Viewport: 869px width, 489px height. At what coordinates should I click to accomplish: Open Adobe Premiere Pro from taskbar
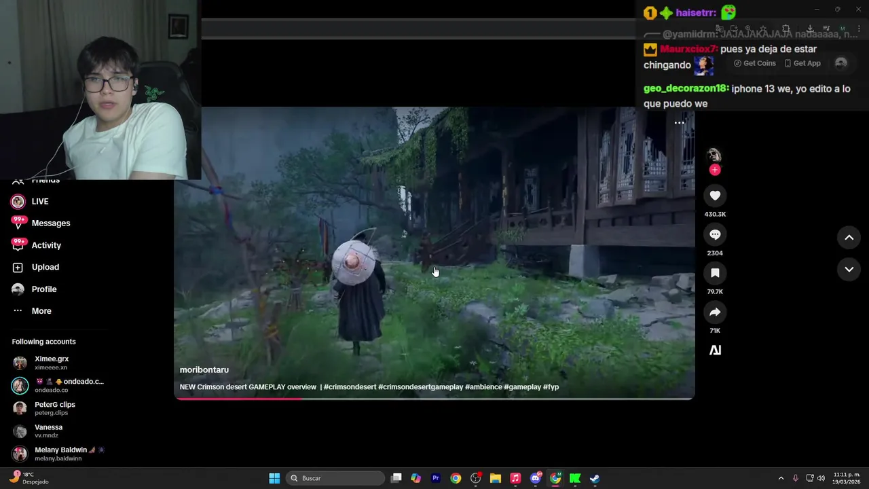(436, 478)
